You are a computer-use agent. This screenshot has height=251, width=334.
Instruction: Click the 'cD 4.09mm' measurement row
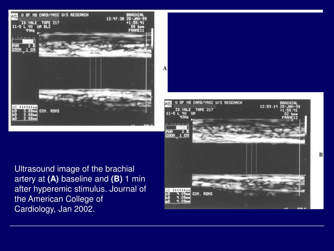(x=178, y=194)
